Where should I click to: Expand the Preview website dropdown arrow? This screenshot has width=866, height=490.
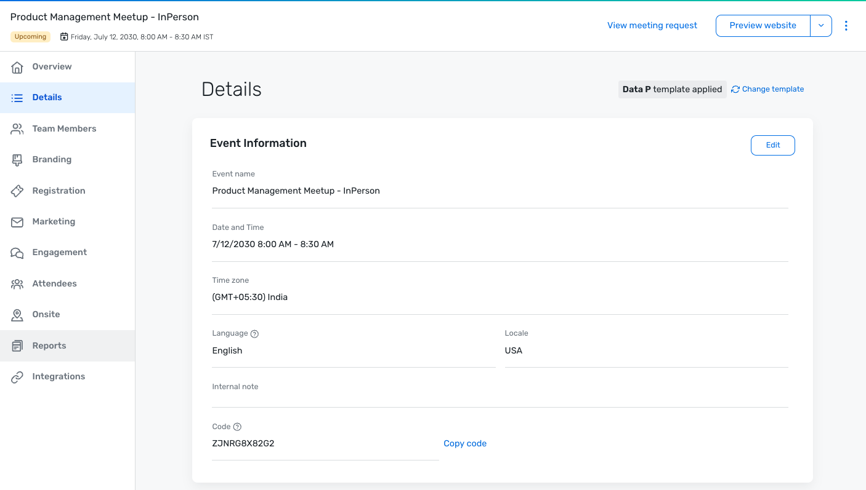click(x=821, y=26)
